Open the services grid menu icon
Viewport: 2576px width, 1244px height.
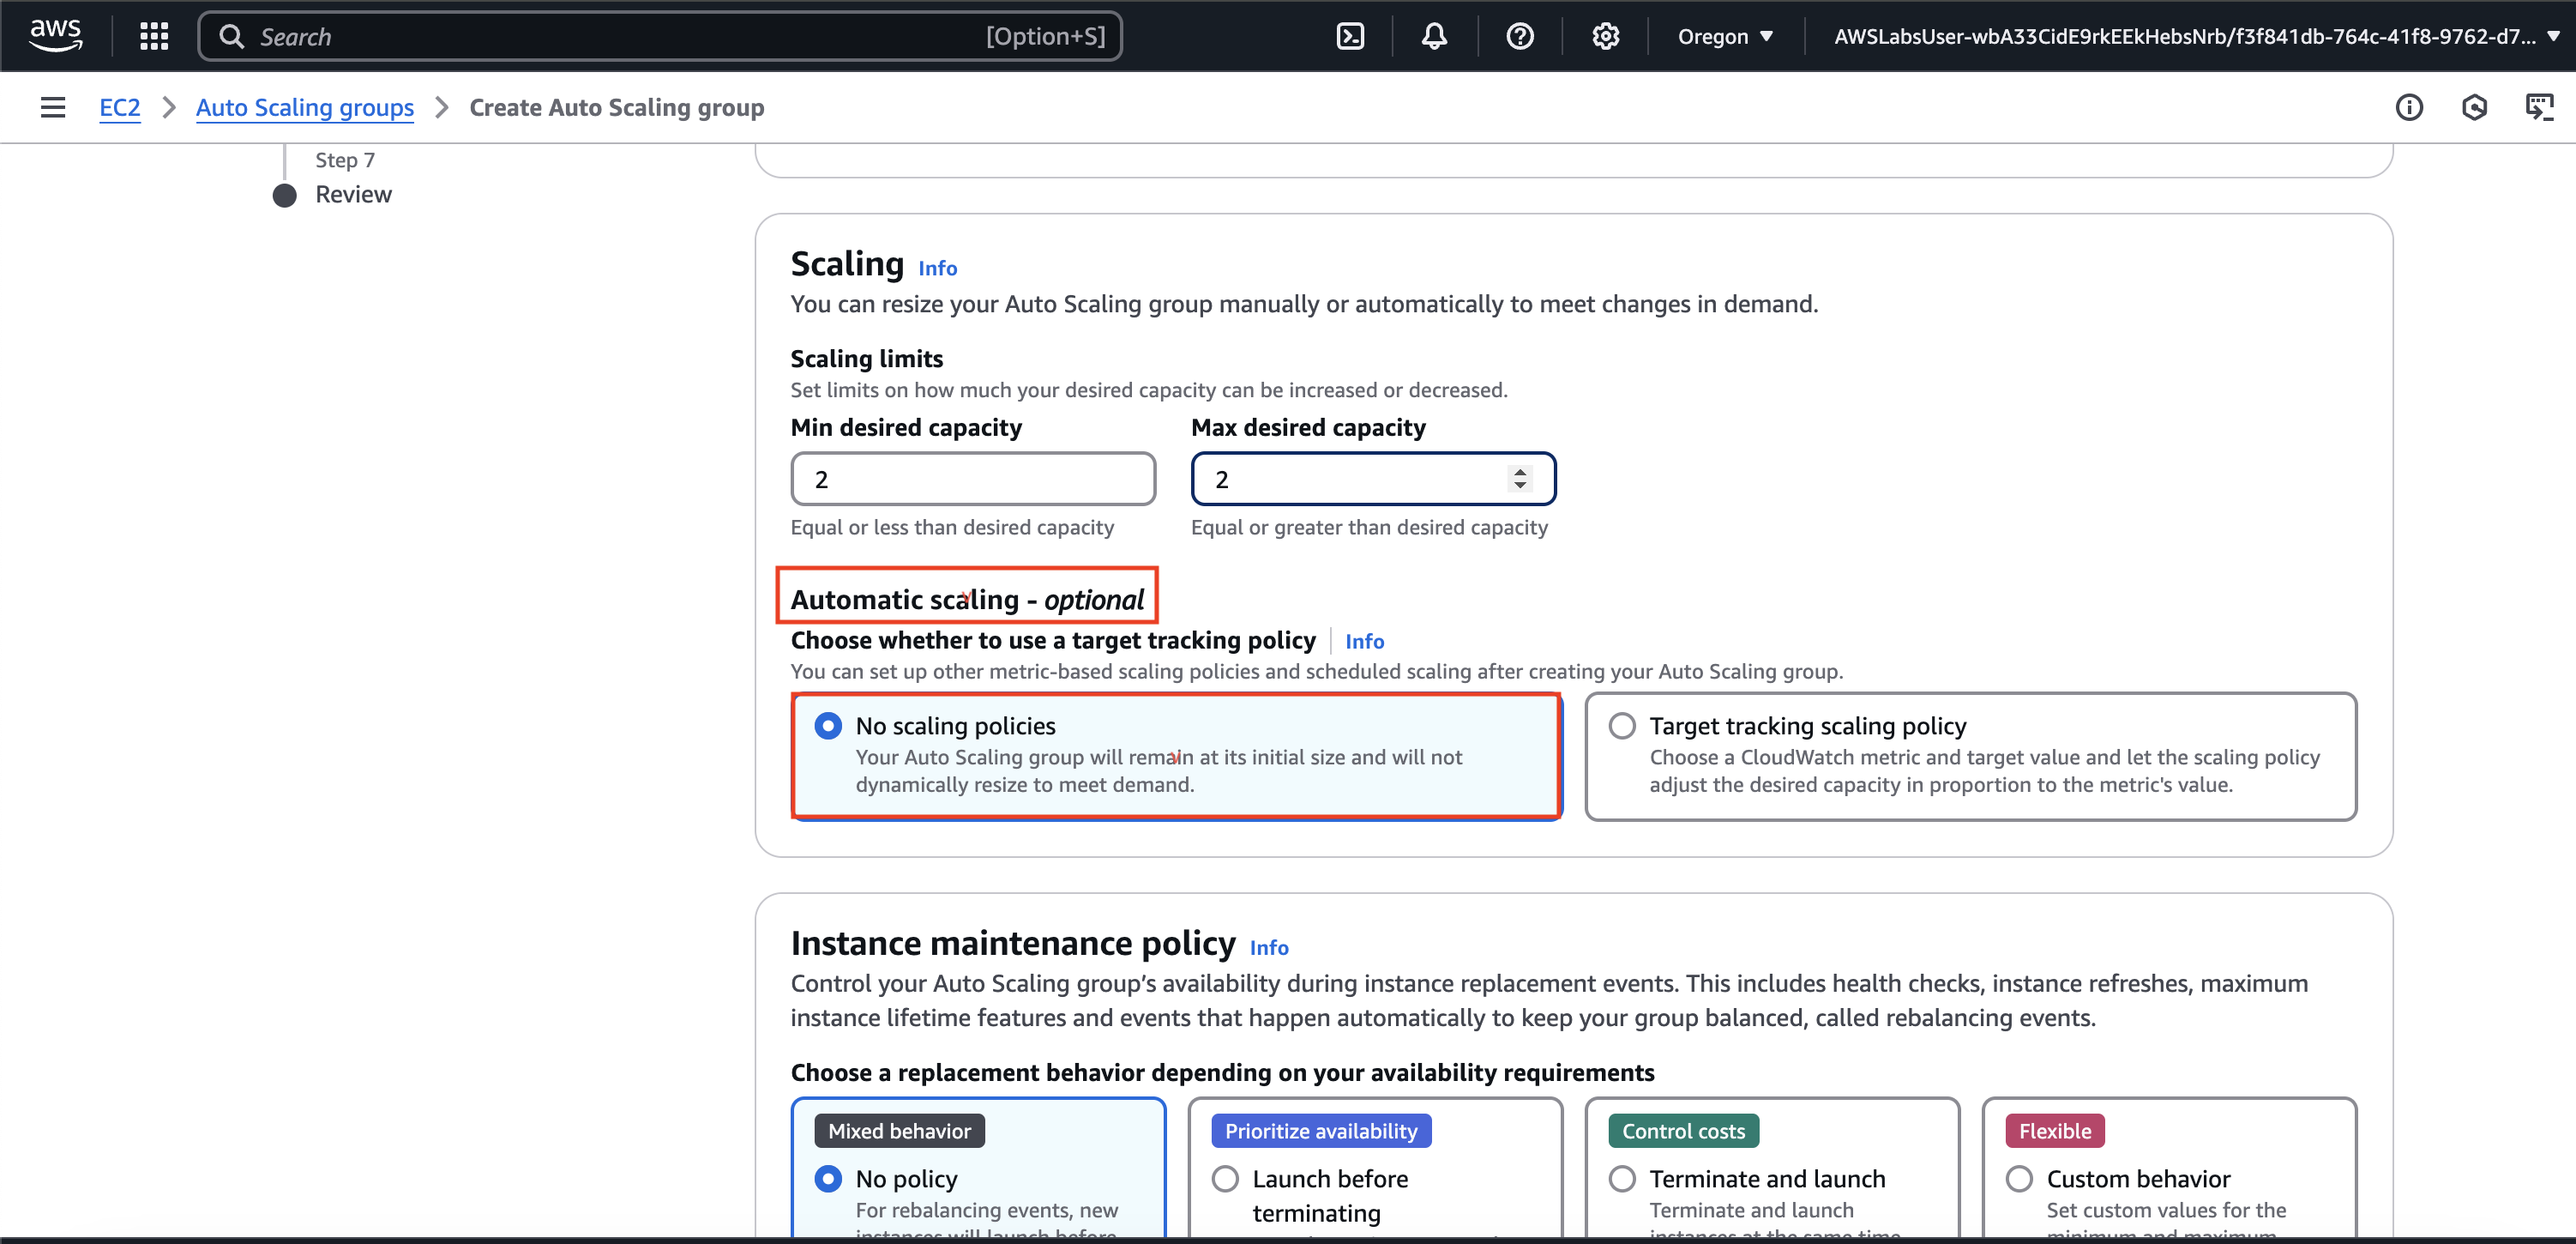pos(154,36)
